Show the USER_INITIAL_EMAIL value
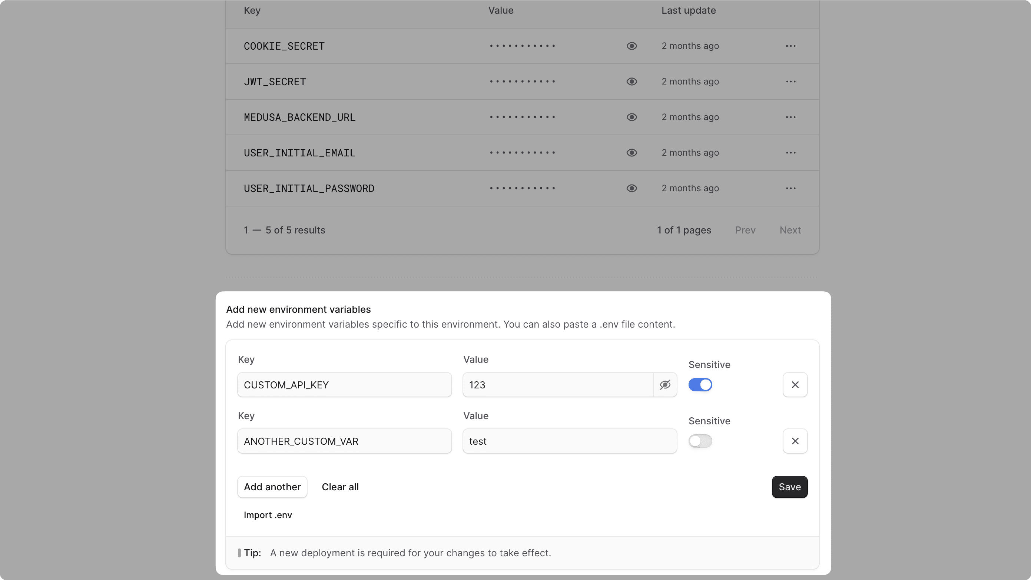The width and height of the screenshot is (1031, 580). coord(631,153)
